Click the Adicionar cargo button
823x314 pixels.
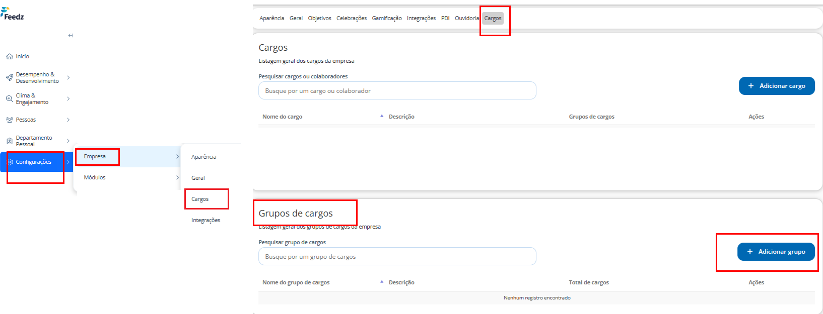click(x=777, y=86)
